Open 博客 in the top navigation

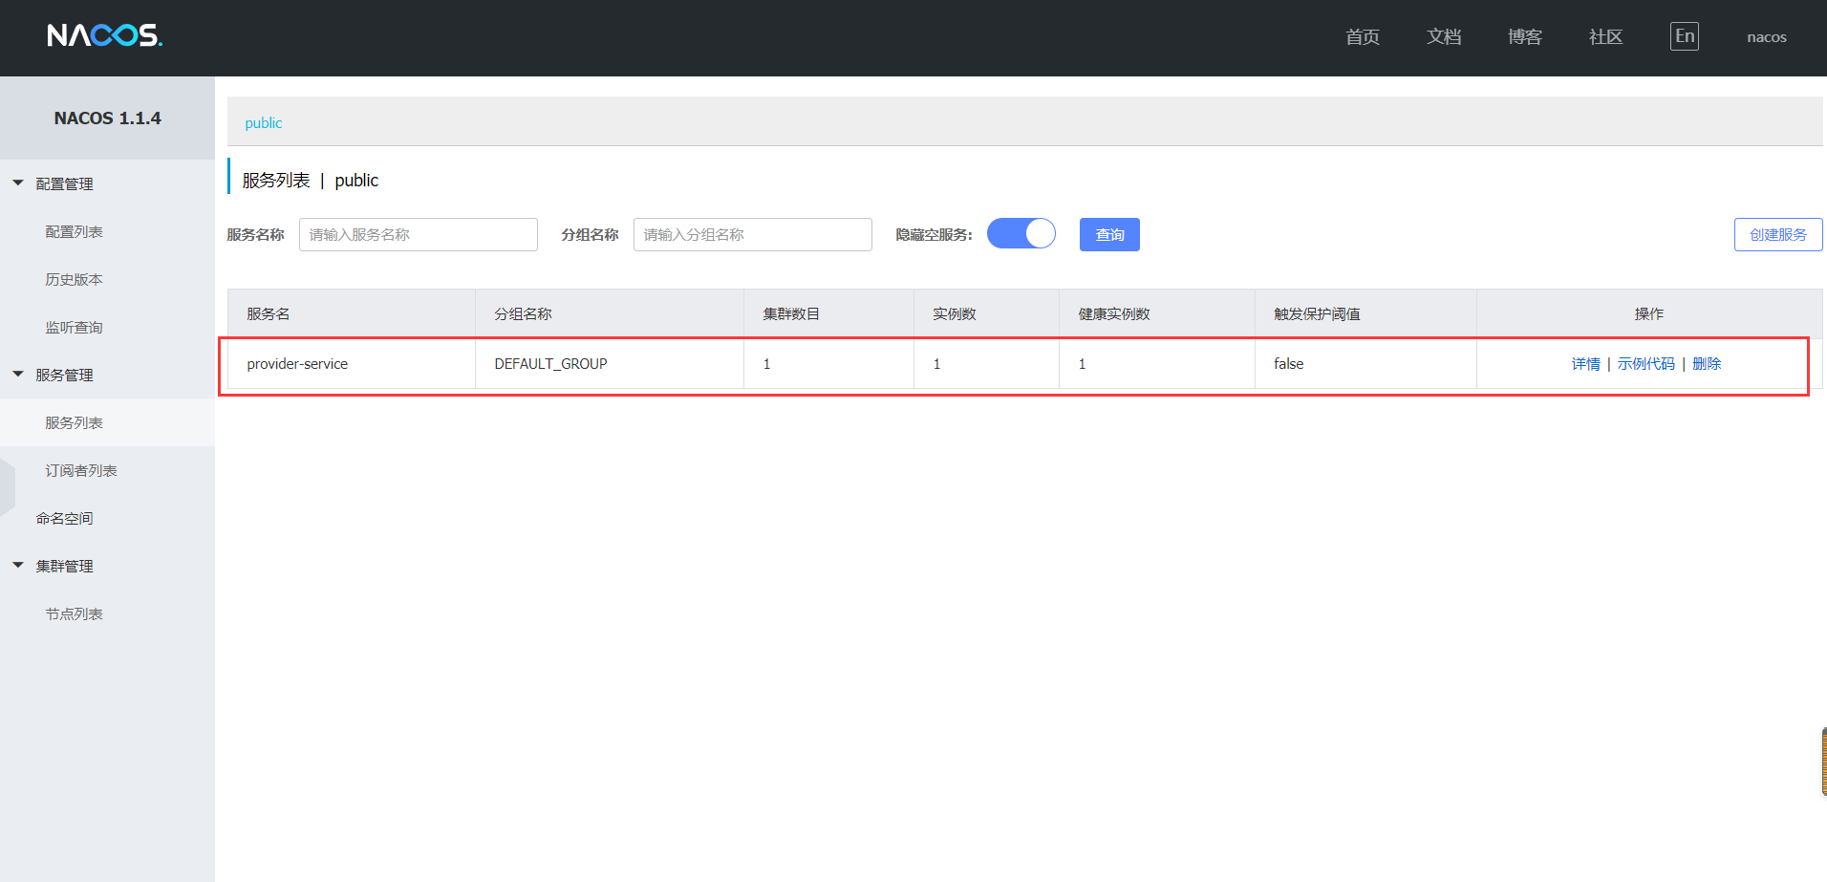pos(1525,36)
